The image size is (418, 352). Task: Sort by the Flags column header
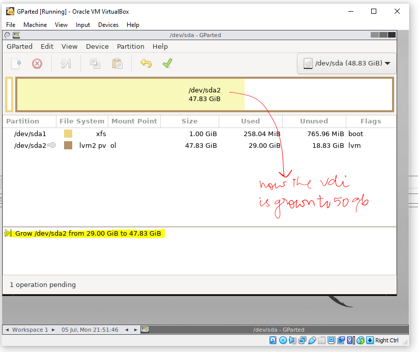tap(371, 121)
